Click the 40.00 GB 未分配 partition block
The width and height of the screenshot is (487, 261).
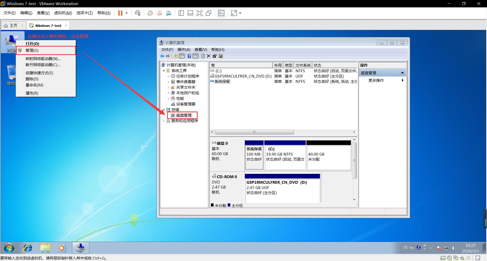(328, 155)
